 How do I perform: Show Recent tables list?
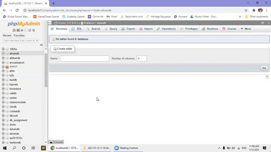[x=7, y=35]
